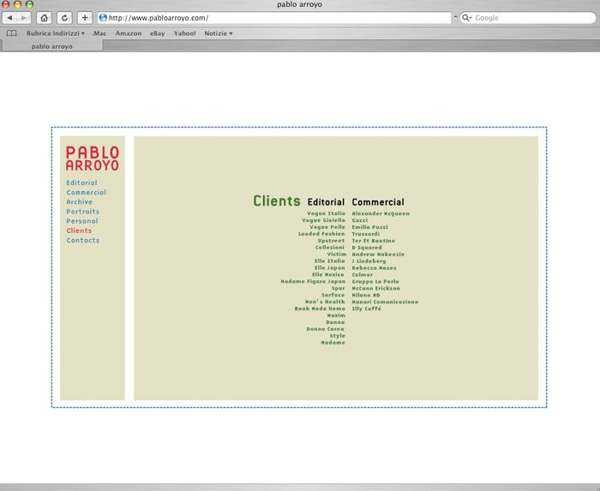600x491 pixels.
Task: Click Style entry
Action: point(338,336)
